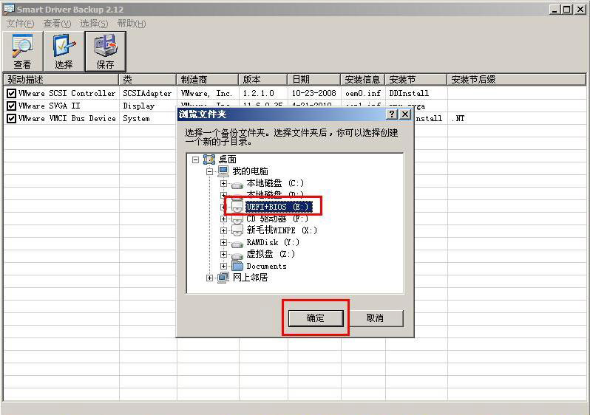The height and width of the screenshot is (415, 590).
Task: Close the 浏览文件夹 dialog with X
Action: [404, 114]
